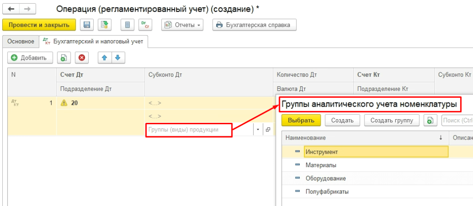Screen dimensions: 473x206
Task: Click the copy element icon next to Создать группу
Action: [431, 121]
